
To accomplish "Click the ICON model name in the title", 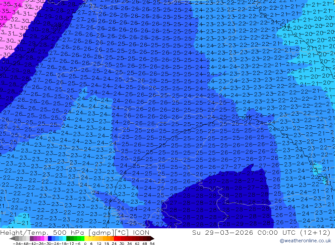I will coord(141,233).
